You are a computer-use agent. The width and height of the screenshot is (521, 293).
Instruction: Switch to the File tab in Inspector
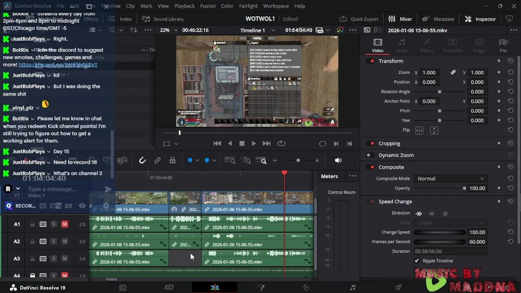503,46
